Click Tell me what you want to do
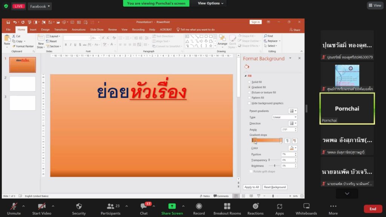Viewport: 386px width, 217px height. pyautogui.click(x=196, y=29)
